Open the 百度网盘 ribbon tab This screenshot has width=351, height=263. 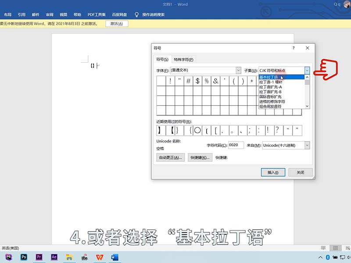click(119, 14)
